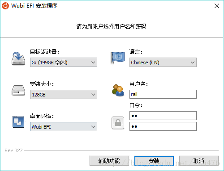
Task: Close the Wubi EFI installer window
Action: [217, 6]
